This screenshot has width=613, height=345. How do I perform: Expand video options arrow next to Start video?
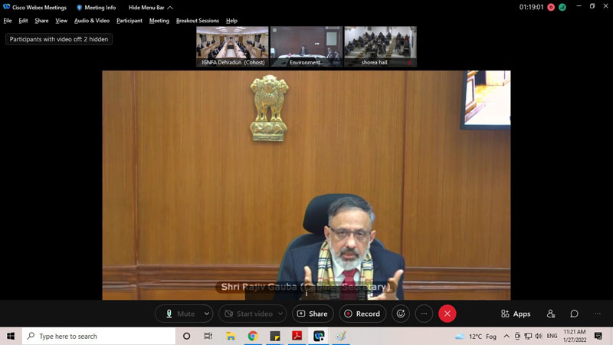pyautogui.click(x=281, y=314)
